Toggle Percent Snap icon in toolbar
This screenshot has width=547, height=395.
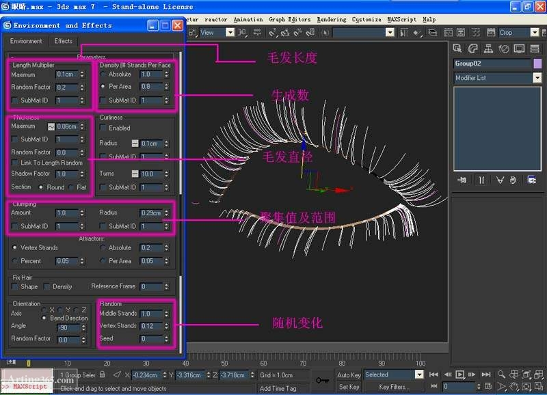(x=298, y=33)
